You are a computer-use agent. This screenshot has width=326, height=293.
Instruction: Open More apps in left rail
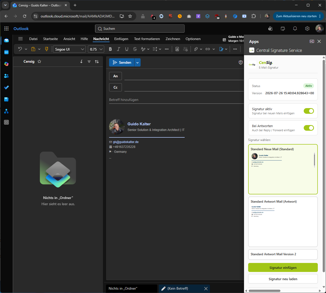click(x=6, y=122)
